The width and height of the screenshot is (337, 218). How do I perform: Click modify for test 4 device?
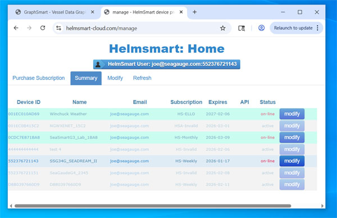click(x=292, y=149)
